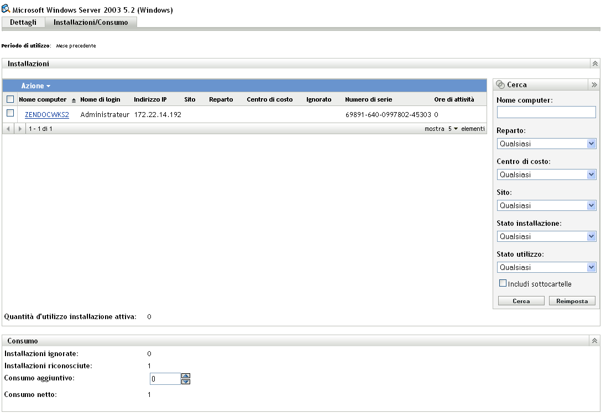Click the Reimposta button

572,301
